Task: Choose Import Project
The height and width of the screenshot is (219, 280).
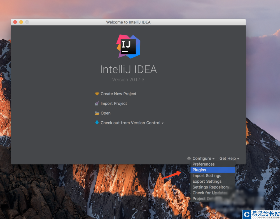Action: (x=114, y=103)
